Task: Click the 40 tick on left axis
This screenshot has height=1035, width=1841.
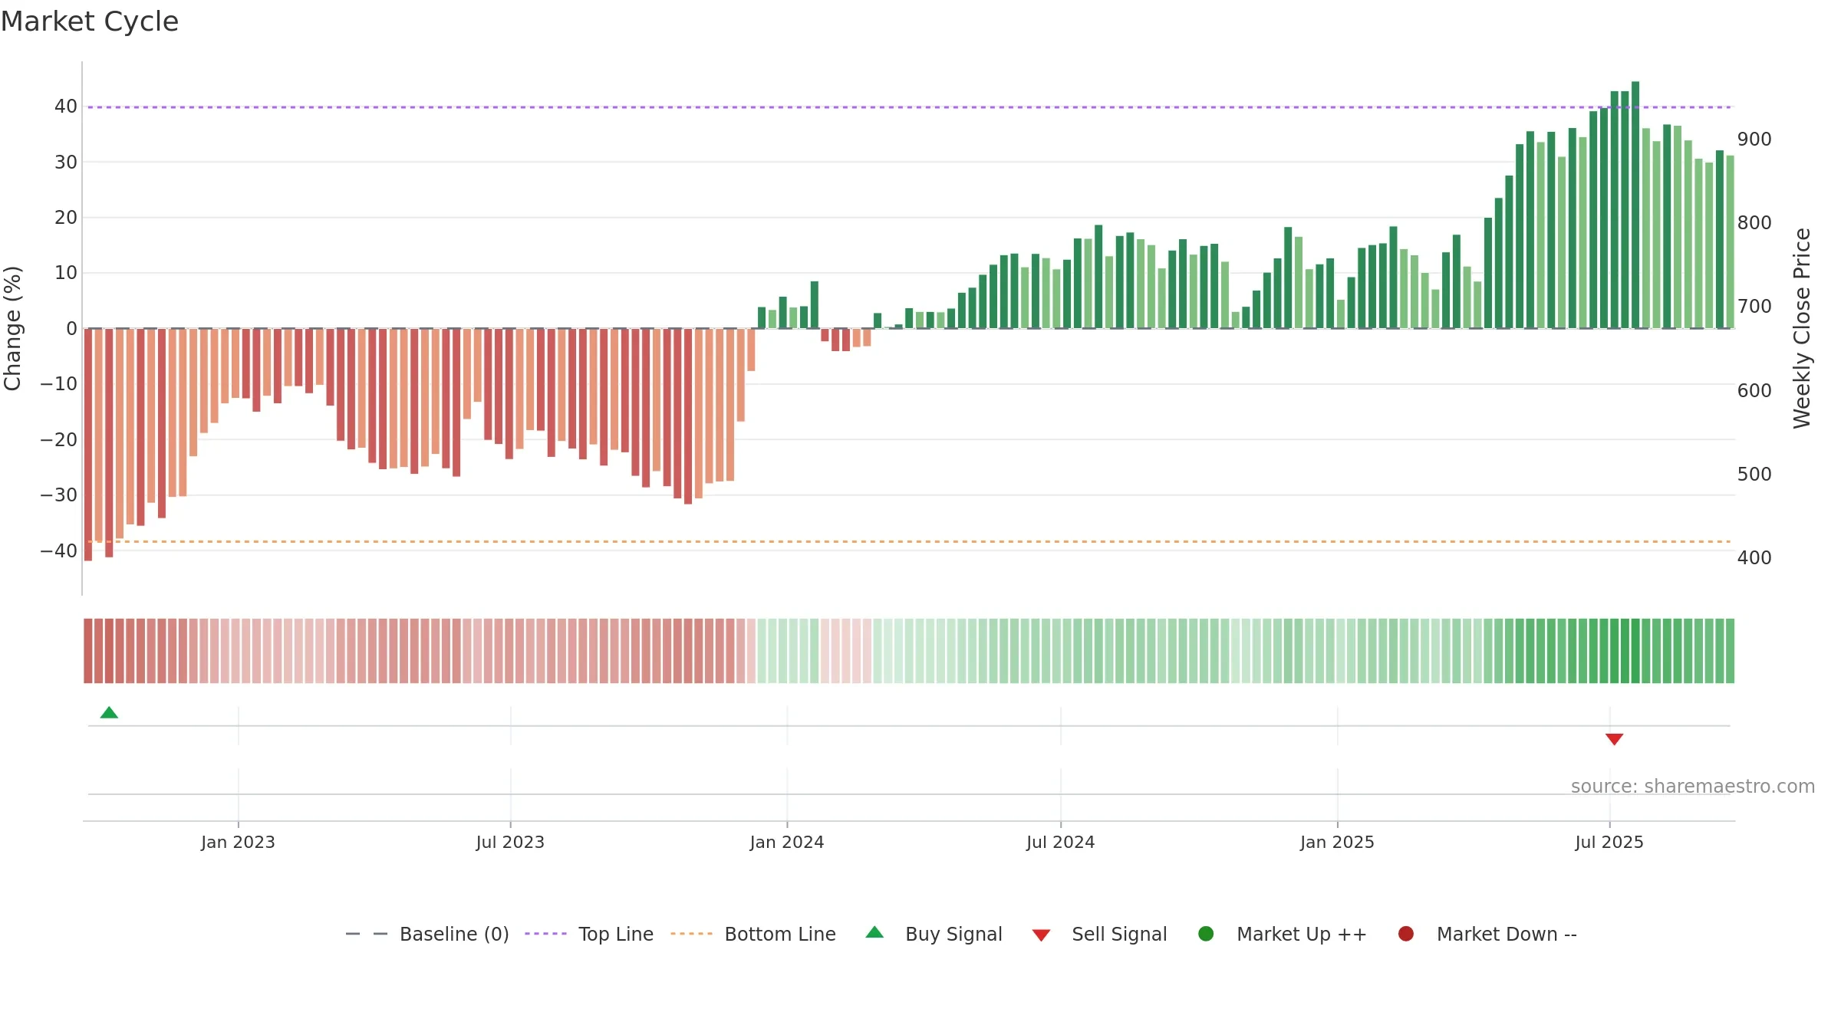Action: (65, 107)
